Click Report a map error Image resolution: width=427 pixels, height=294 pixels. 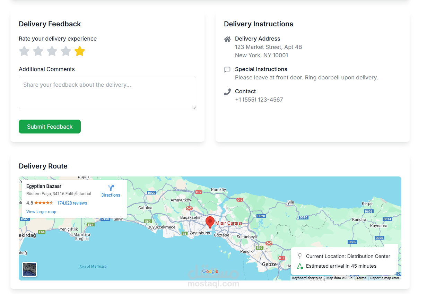point(385,278)
